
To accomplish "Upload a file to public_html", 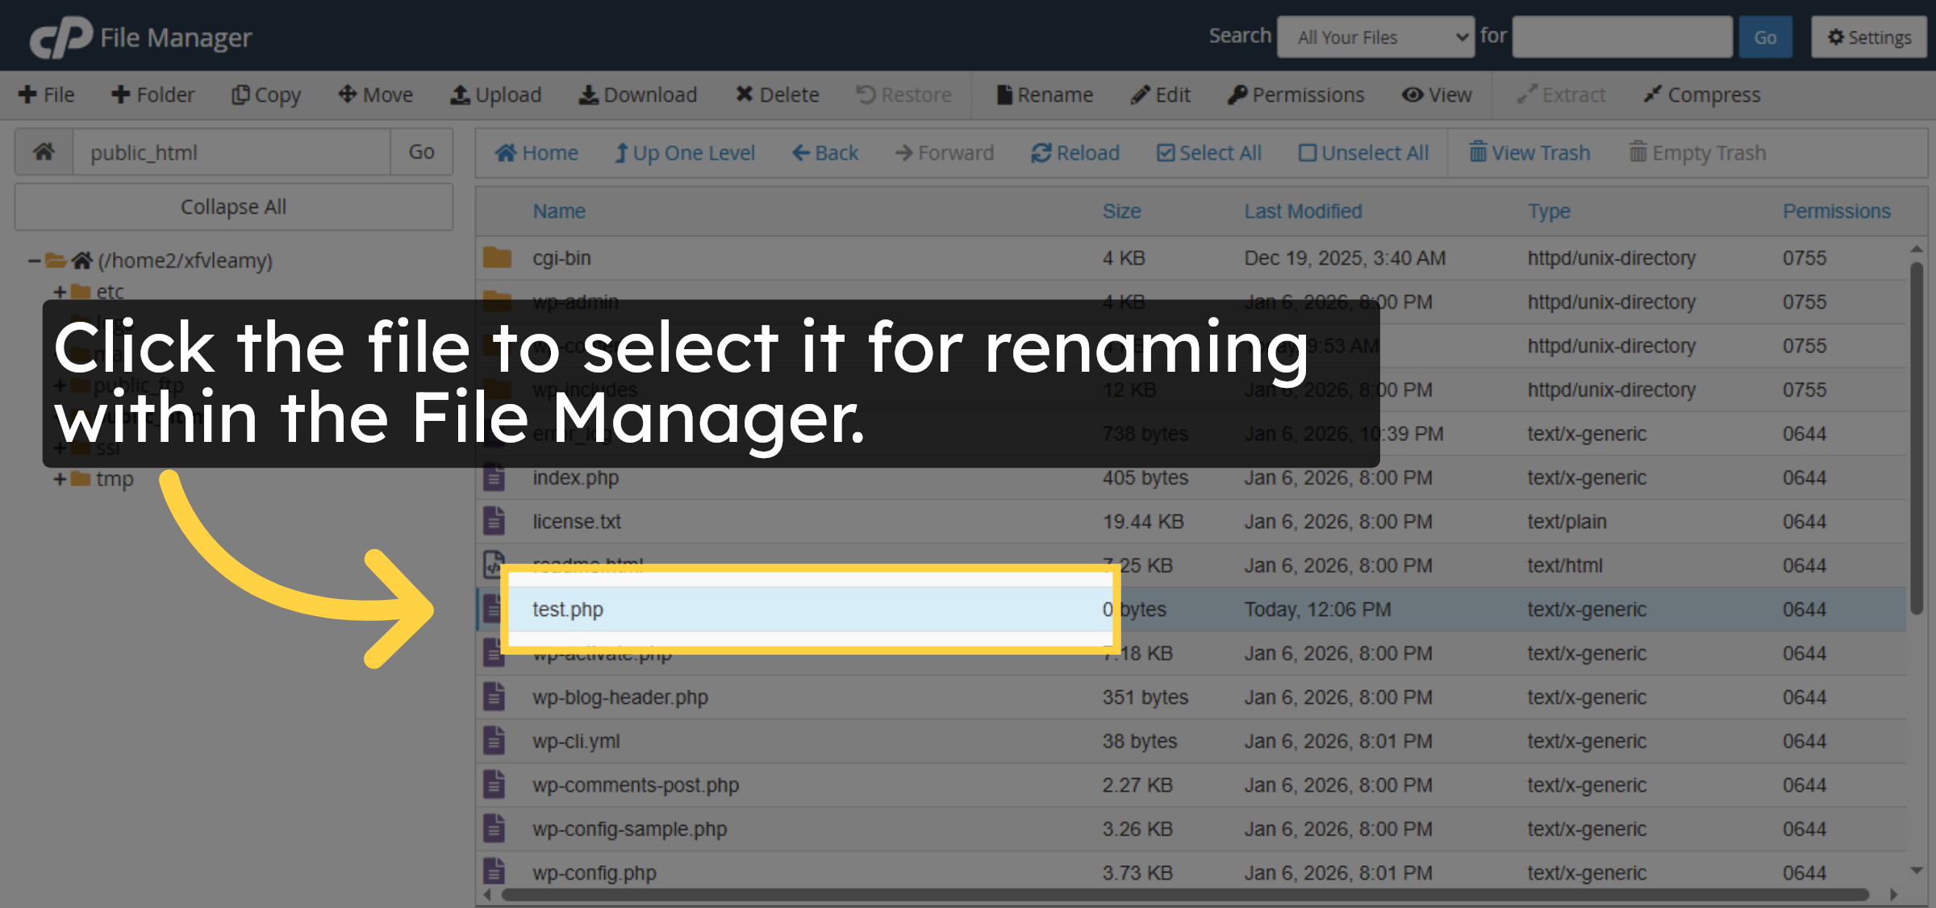I will (x=495, y=94).
